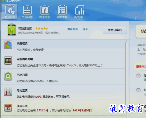Click the 完全循环充电 heading
The height and width of the screenshot is (118, 146).
click(25, 59)
